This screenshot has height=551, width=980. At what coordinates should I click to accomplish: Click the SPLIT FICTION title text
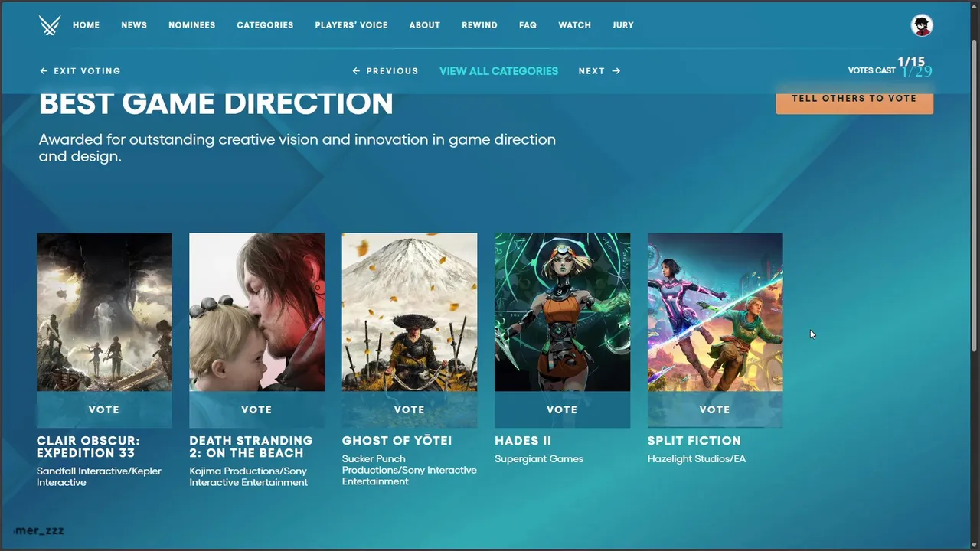pos(694,441)
